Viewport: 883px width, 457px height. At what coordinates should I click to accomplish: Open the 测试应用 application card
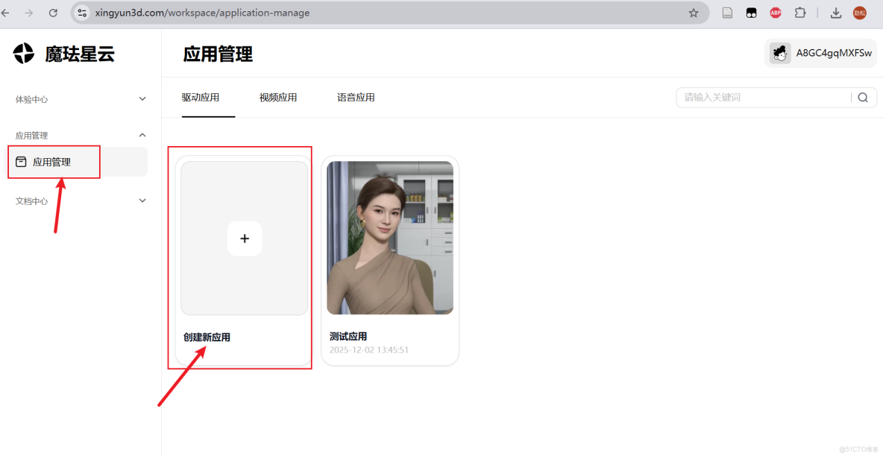389,260
